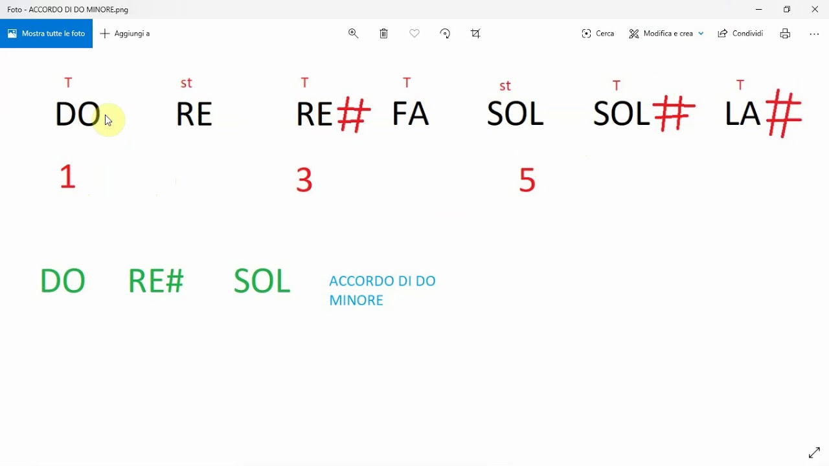The height and width of the screenshot is (466, 829).
Task: Open the crop tool icon
Action: (475, 34)
